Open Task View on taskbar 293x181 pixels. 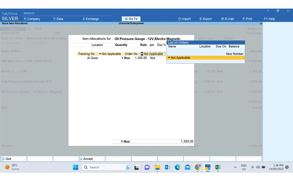[137, 167]
